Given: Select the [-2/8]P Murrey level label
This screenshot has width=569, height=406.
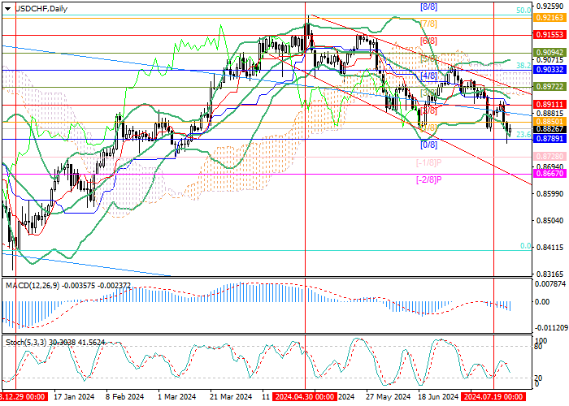Looking at the screenshot, I should click(428, 179).
